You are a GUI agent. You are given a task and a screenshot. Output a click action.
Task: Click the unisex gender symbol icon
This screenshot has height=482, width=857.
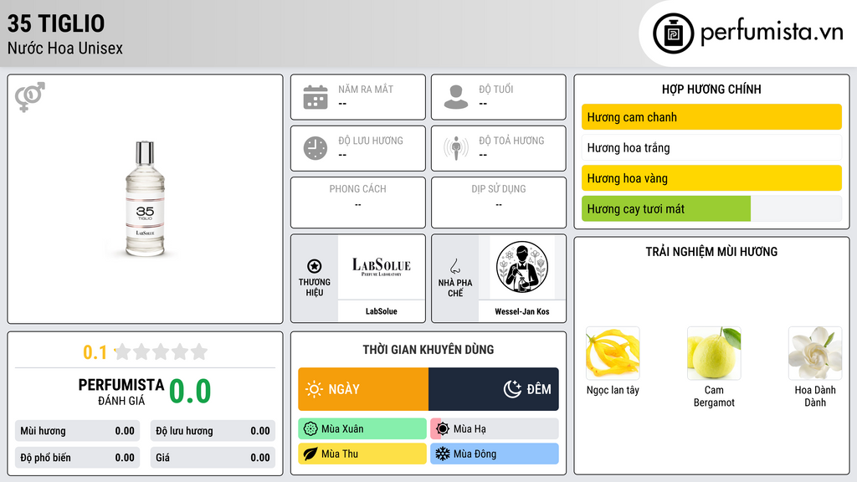(30, 97)
